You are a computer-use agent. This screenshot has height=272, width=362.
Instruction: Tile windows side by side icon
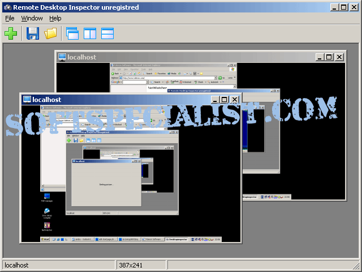(x=90, y=33)
